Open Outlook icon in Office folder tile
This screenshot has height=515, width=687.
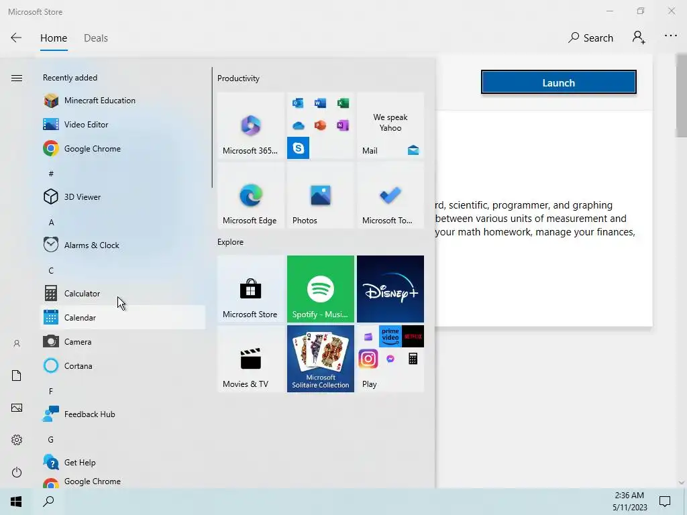pyautogui.click(x=299, y=103)
